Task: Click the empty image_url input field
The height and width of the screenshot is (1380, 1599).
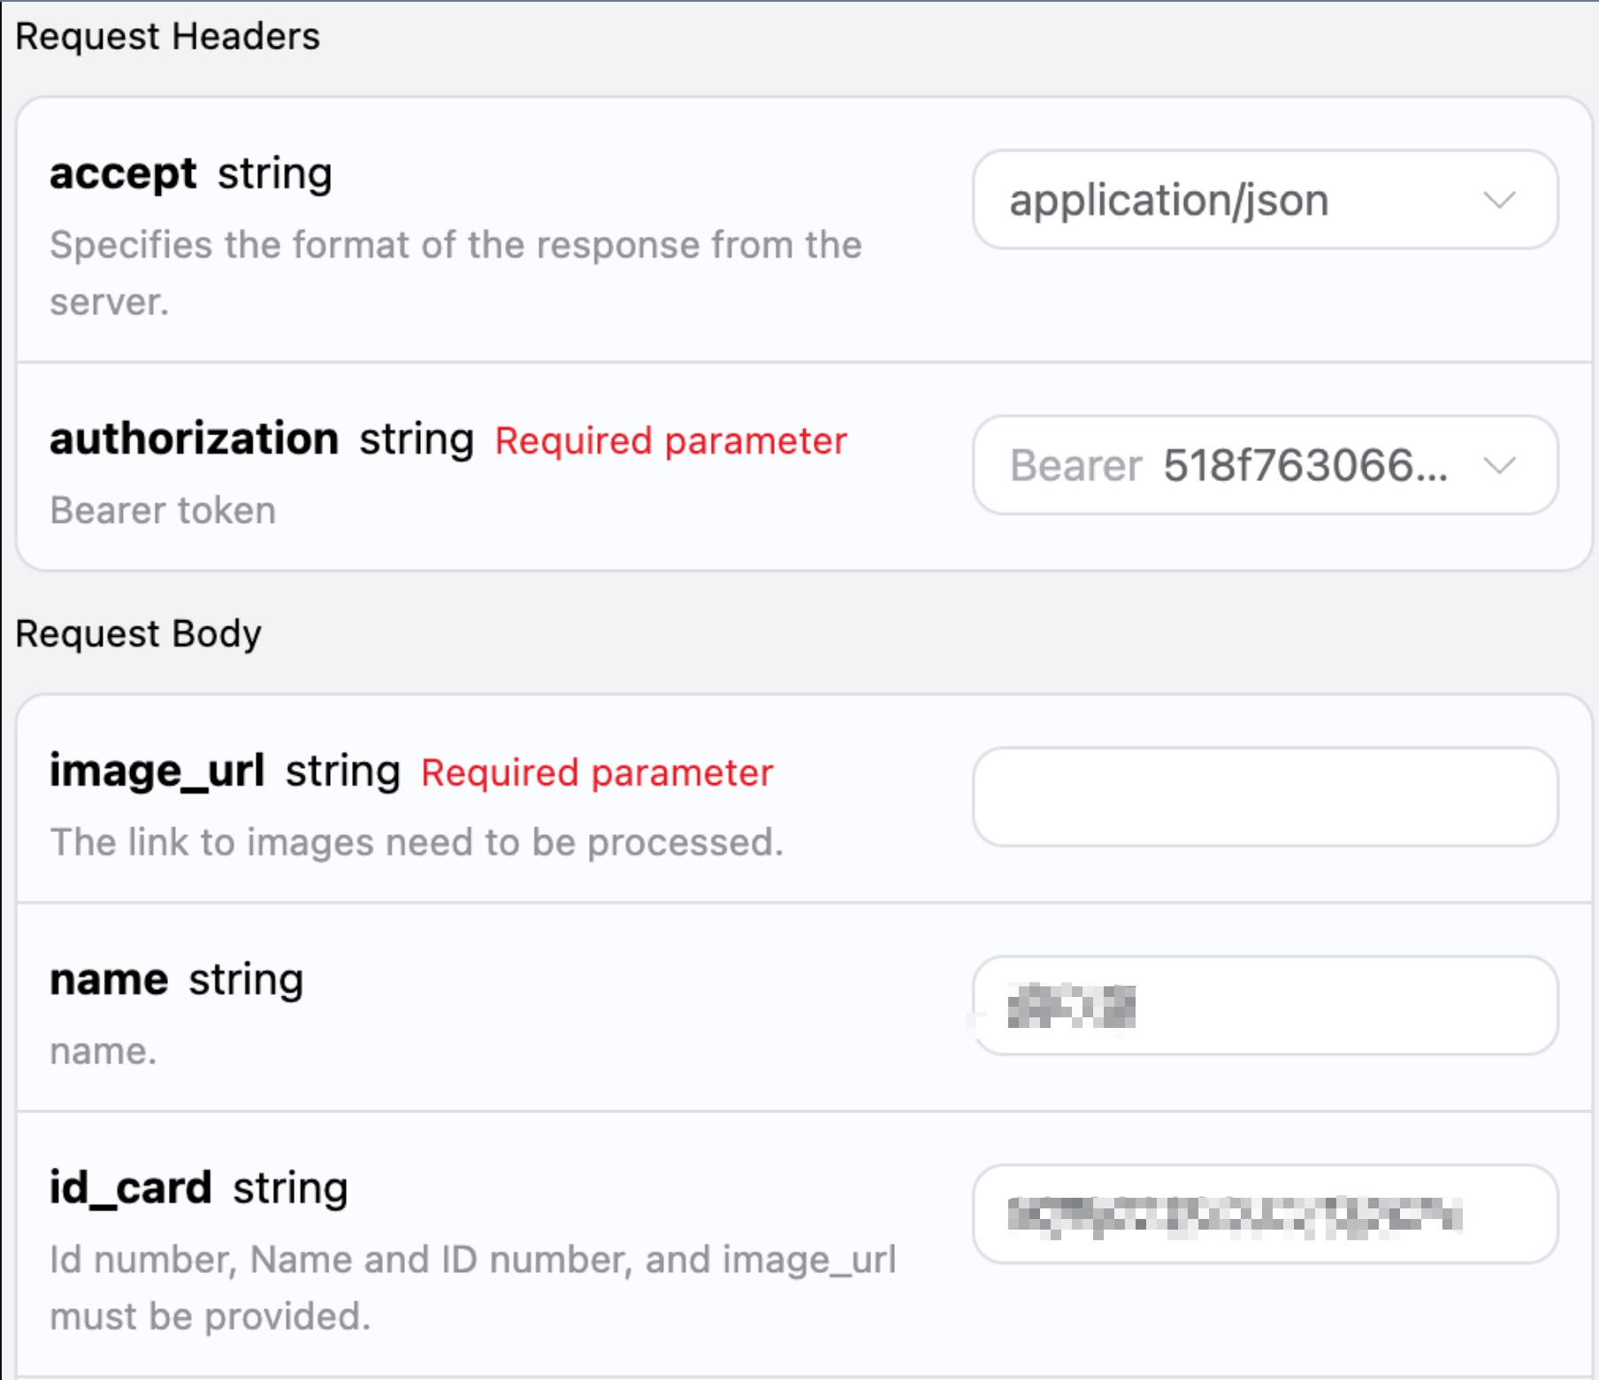Action: 1265,796
